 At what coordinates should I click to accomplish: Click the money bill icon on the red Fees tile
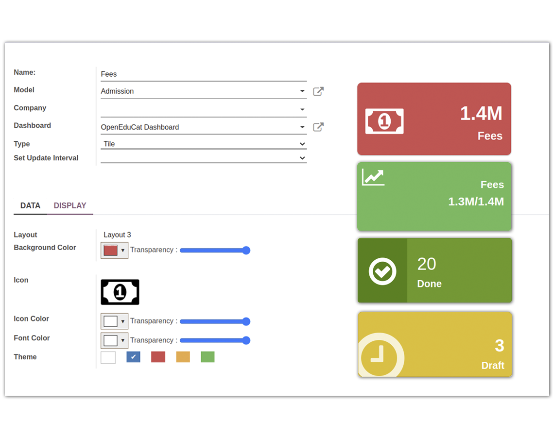pos(384,122)
